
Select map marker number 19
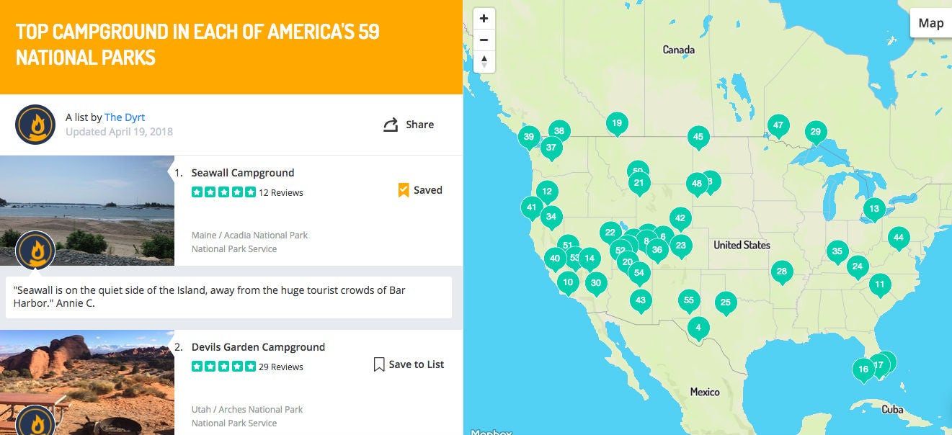(617, 125)
